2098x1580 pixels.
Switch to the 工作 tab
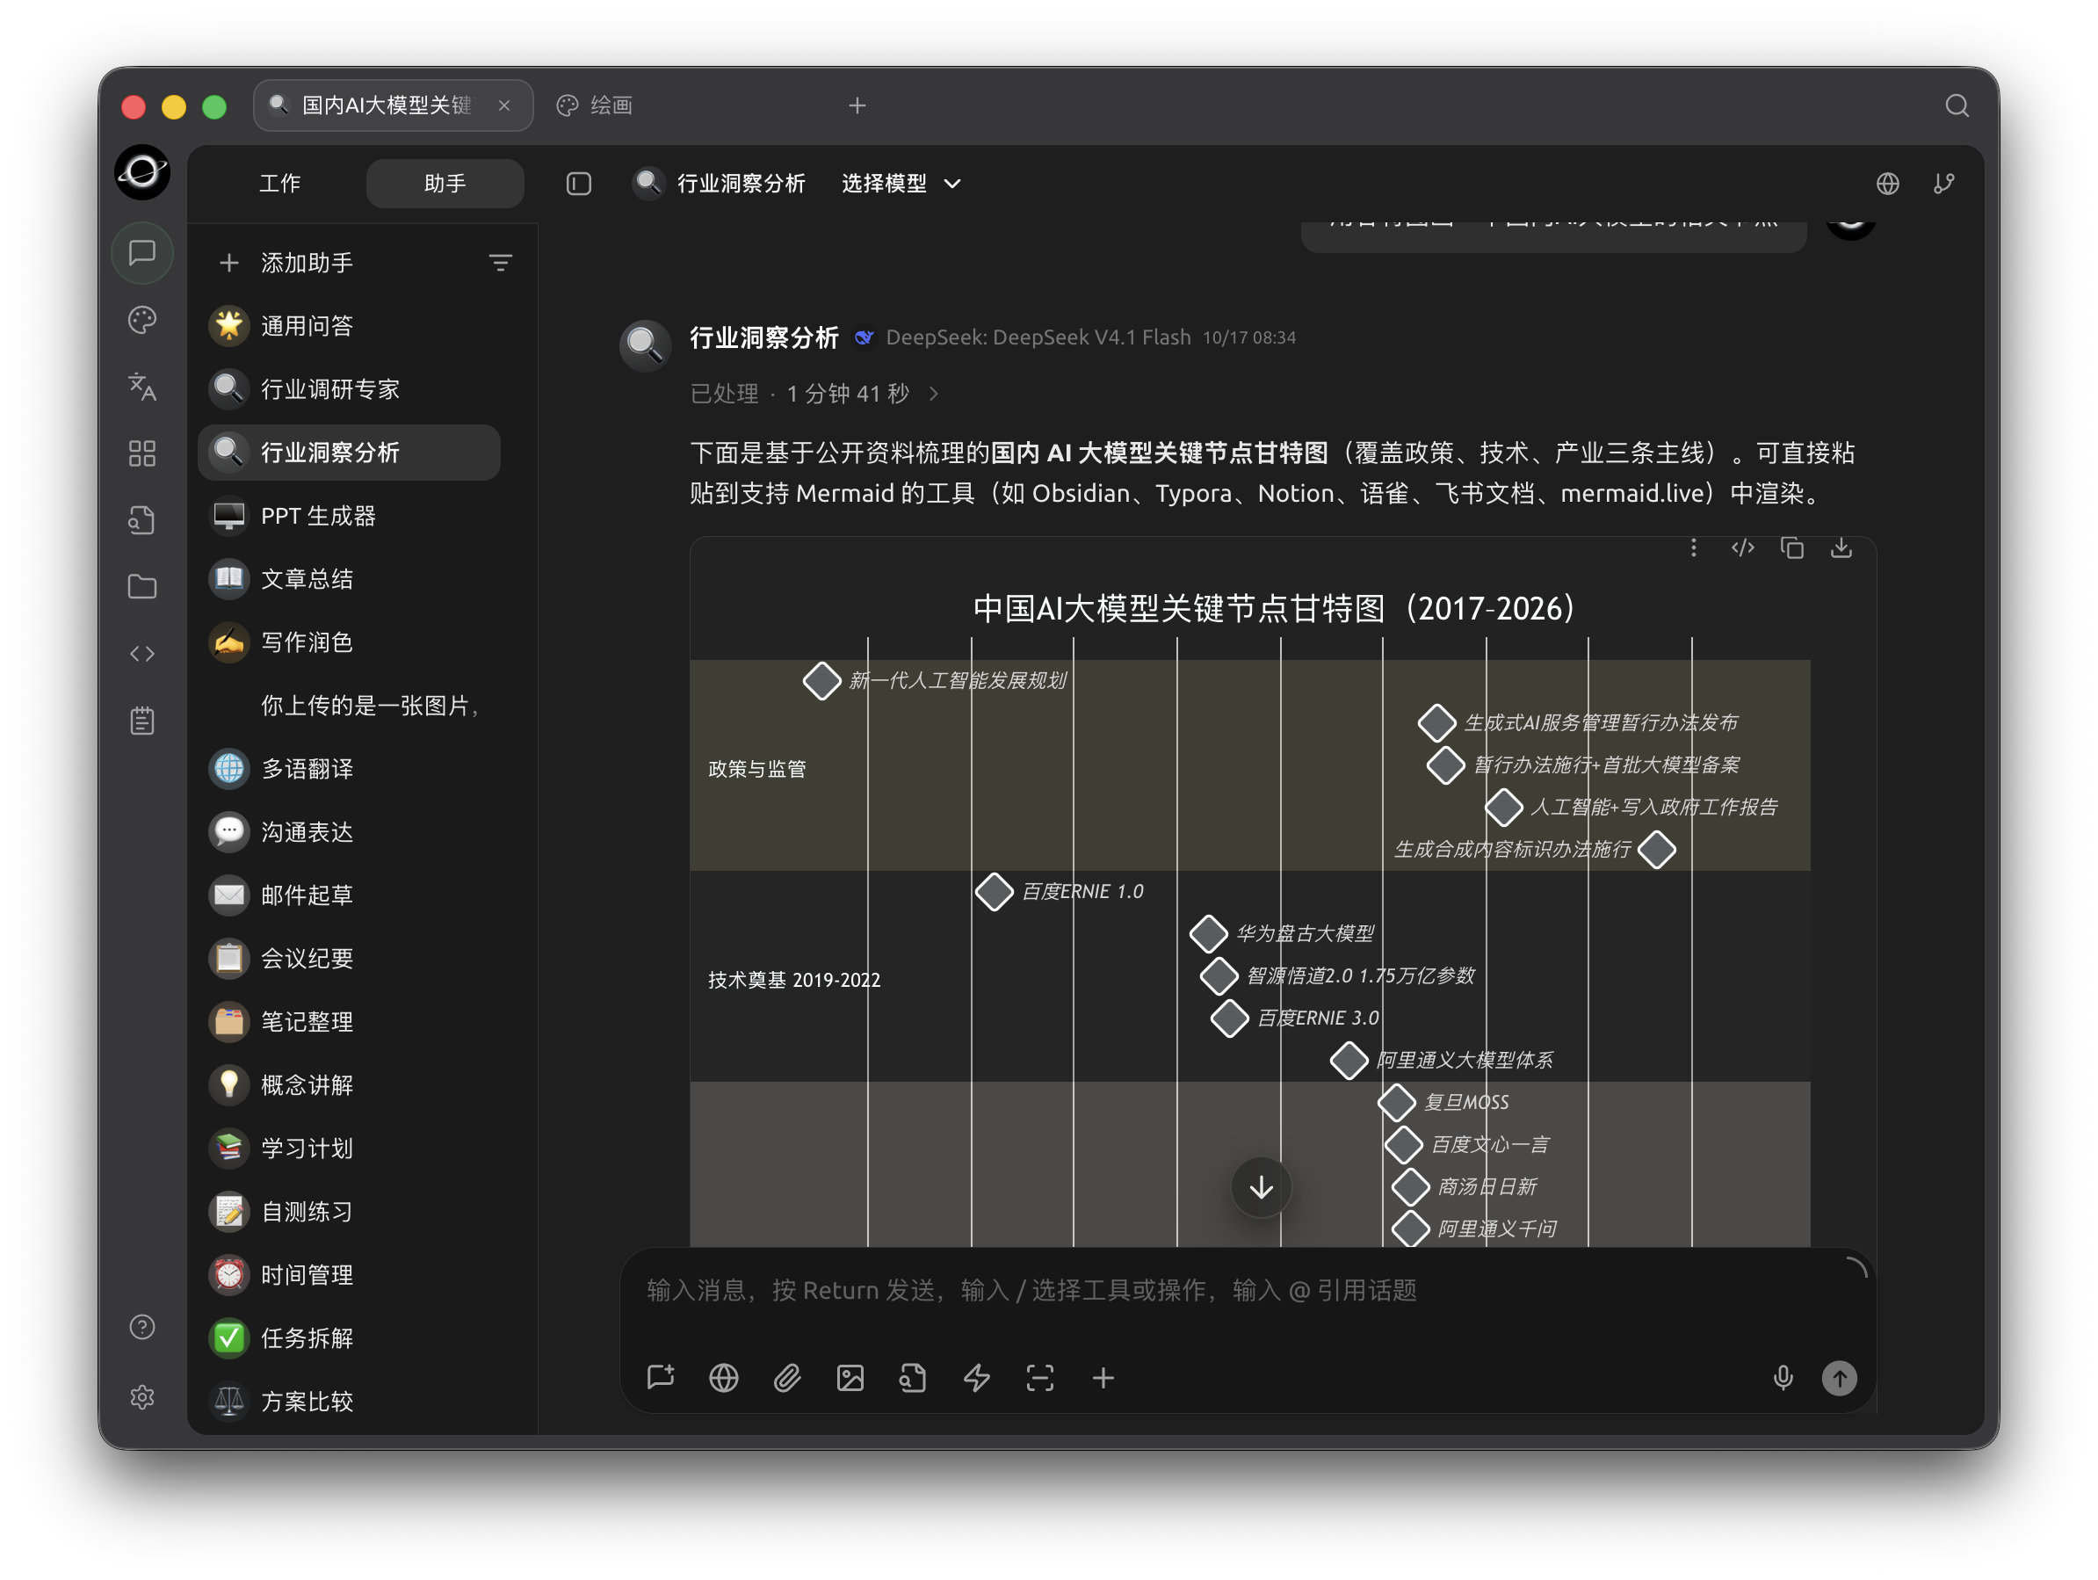[x=279, y=183]
